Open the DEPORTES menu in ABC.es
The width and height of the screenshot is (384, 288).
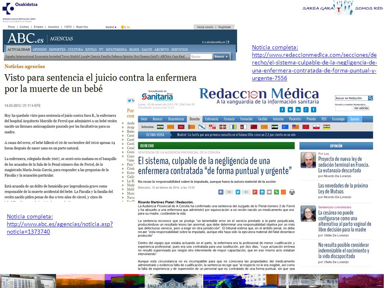(57, 50)
